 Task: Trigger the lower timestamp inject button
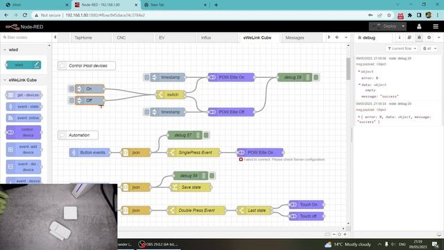(x=146, y=112)
